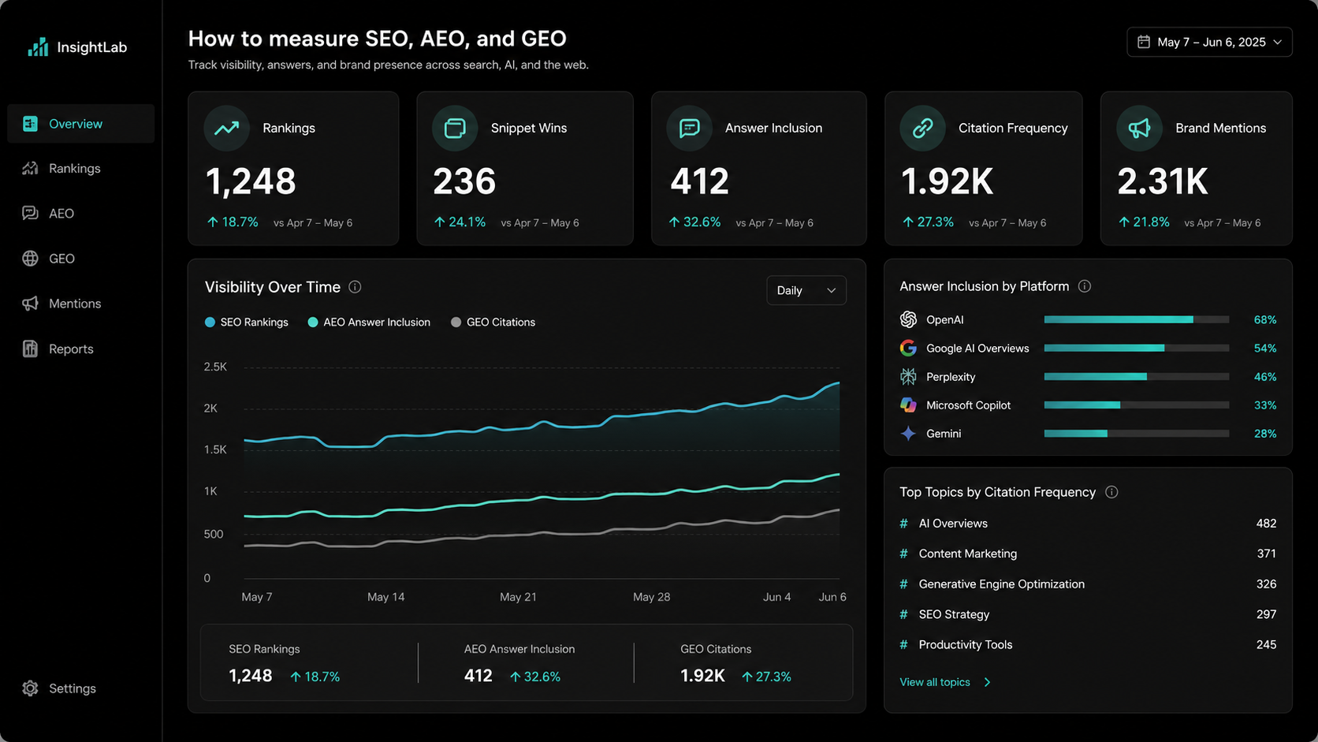Open the May 7 – Jun 6, 2025 date dropdown
Viewport: 1318px width, 742px height.
click(x=1209, y=42)
